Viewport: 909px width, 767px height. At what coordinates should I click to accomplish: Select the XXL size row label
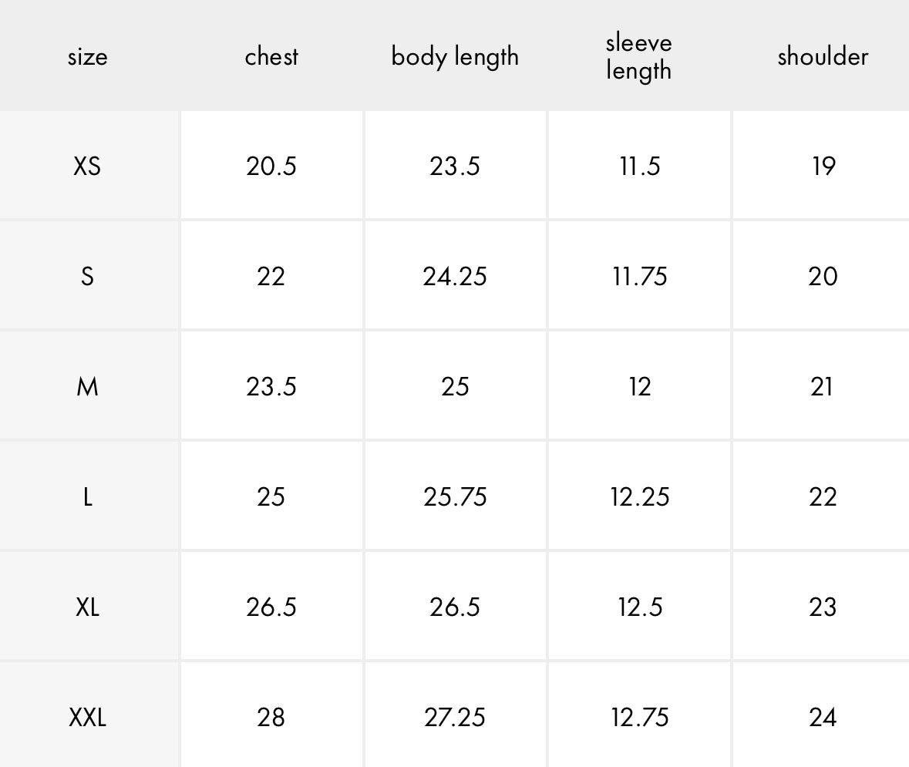coord(87,718)
